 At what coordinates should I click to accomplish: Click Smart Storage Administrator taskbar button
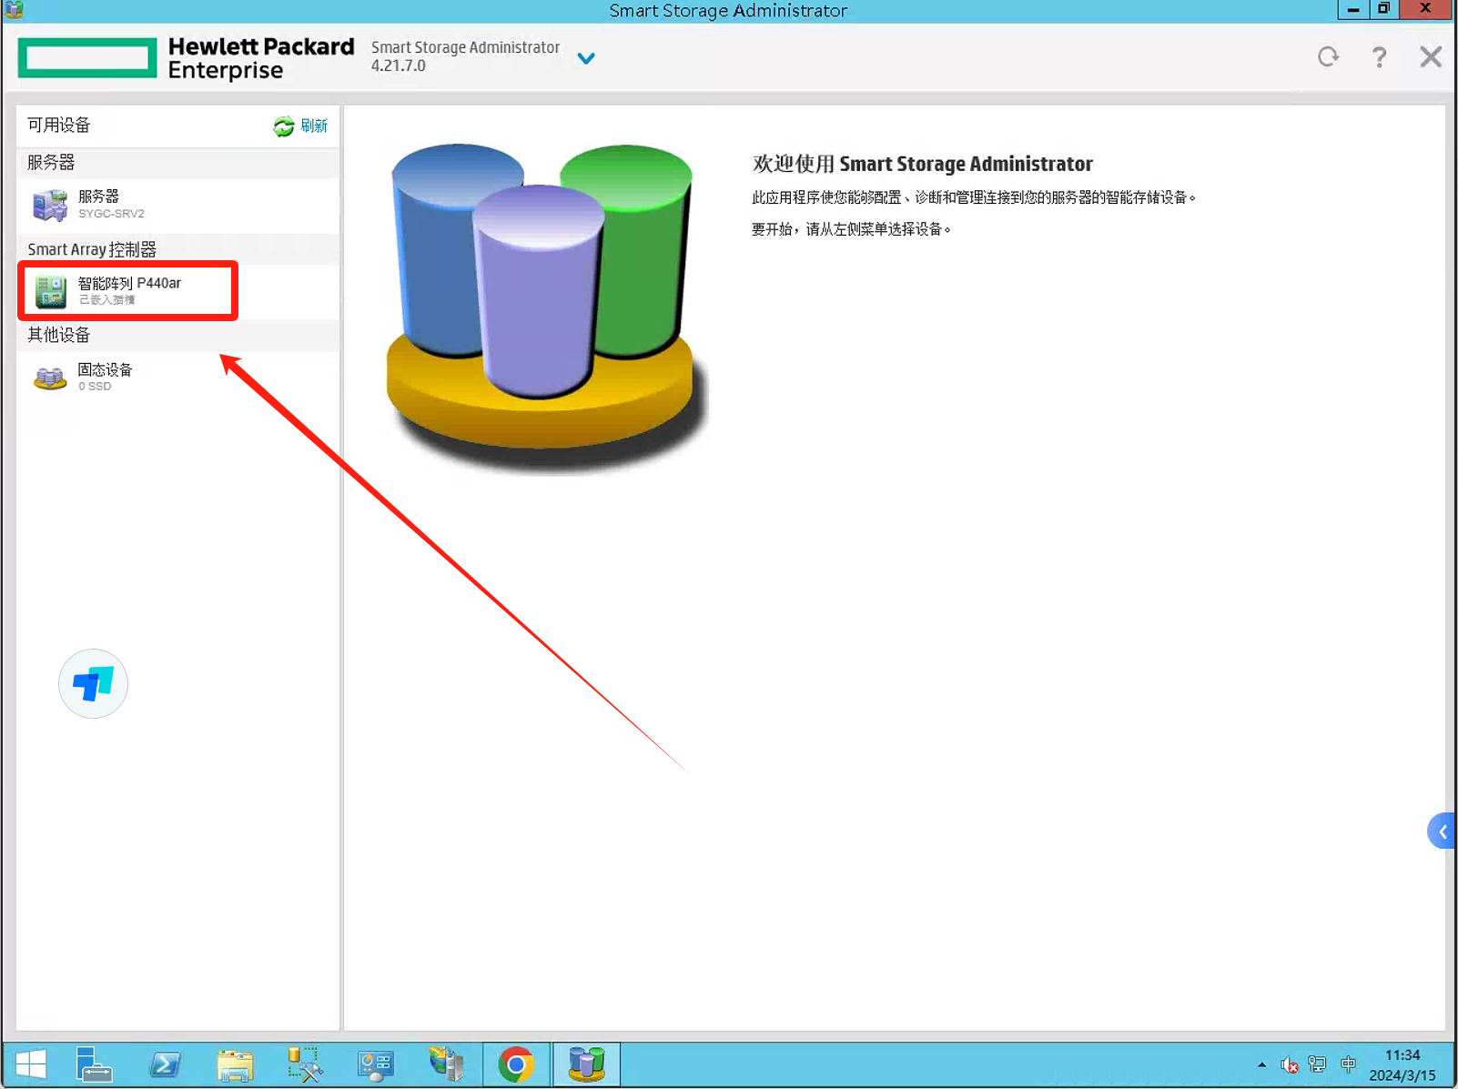point(586,1064)
